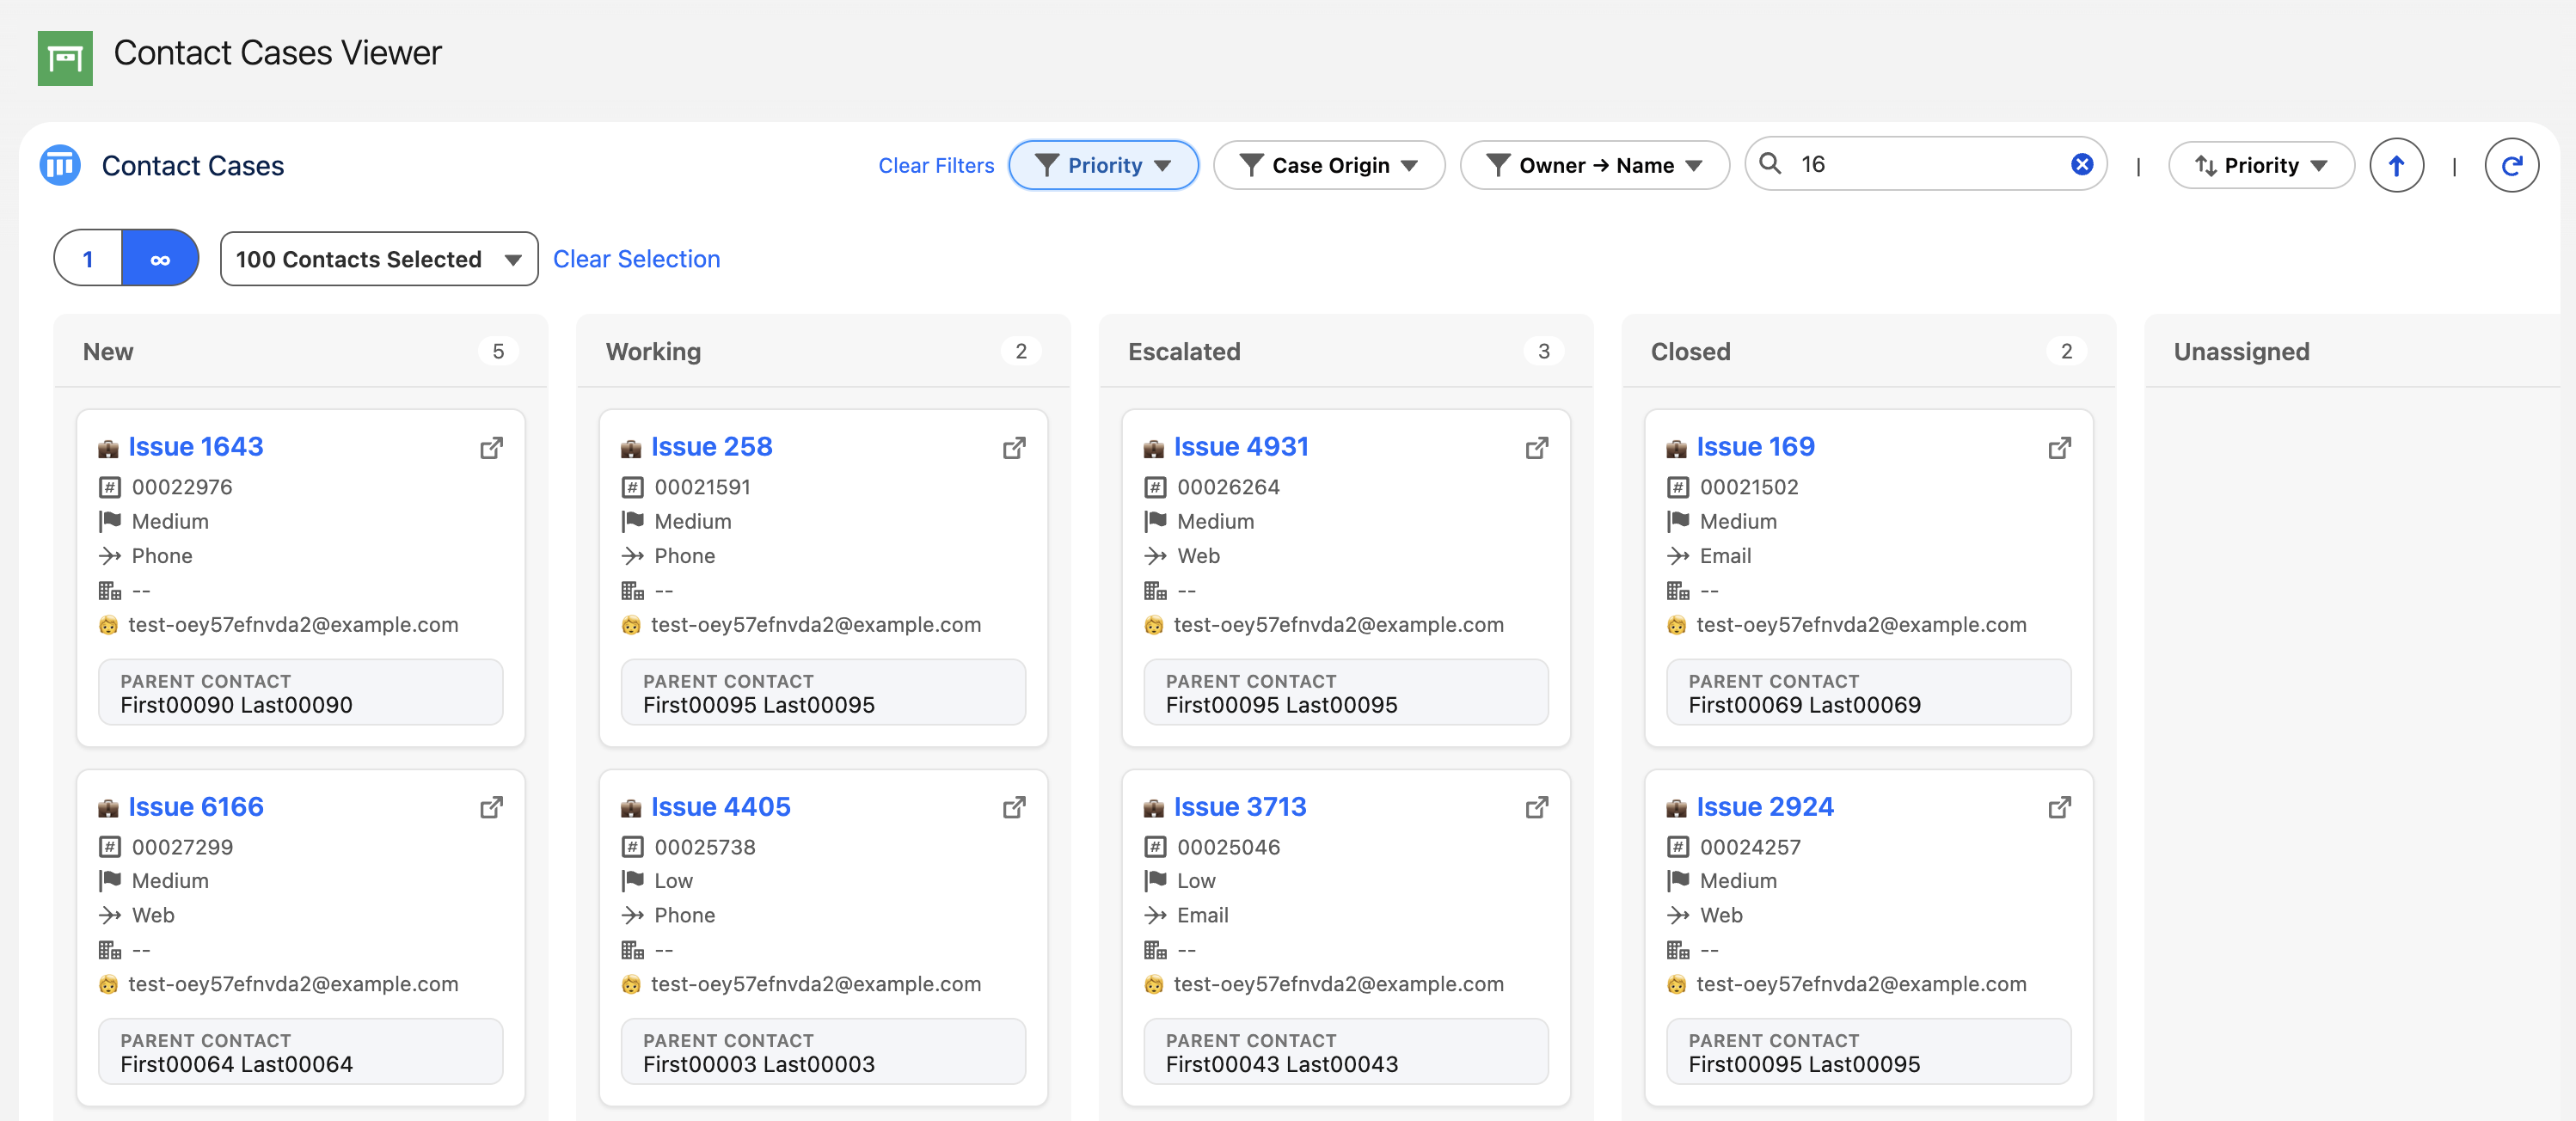2576x1121 pixels.
Task: Expand the 100 Contacts Selected dropdown
Action: [379, 259]
